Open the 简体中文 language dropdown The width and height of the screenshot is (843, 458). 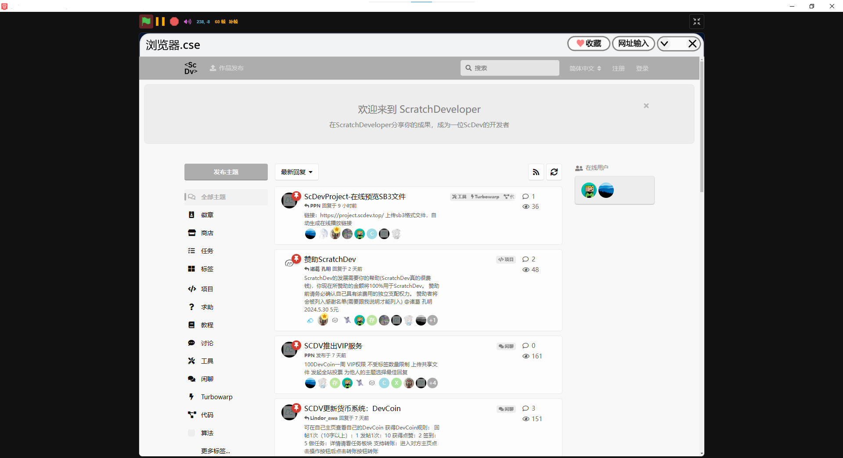(585, 68)
